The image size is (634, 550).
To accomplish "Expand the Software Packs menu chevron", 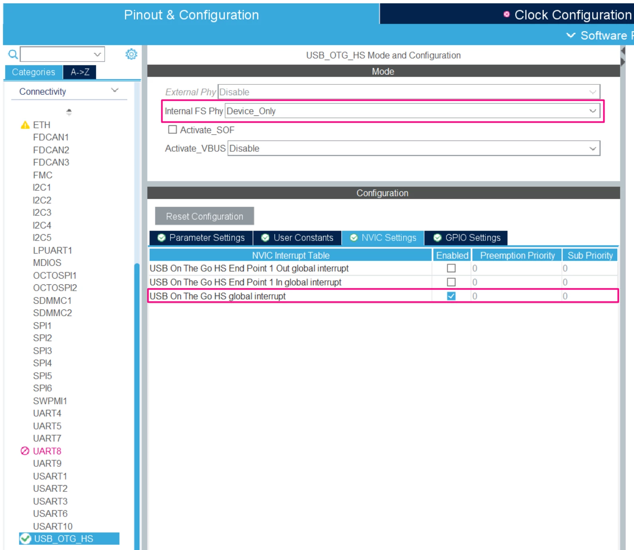I will 571,35.
